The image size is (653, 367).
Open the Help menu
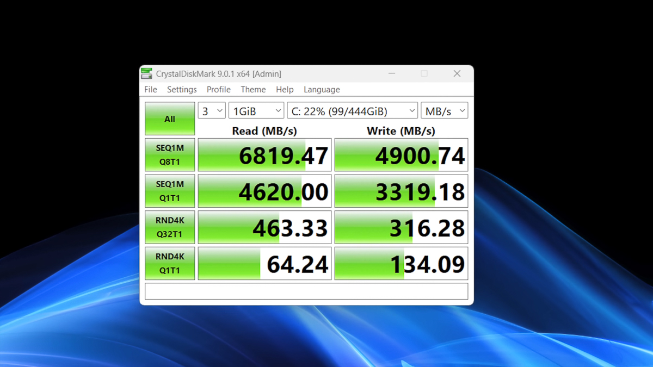click(x=285, y=90)
